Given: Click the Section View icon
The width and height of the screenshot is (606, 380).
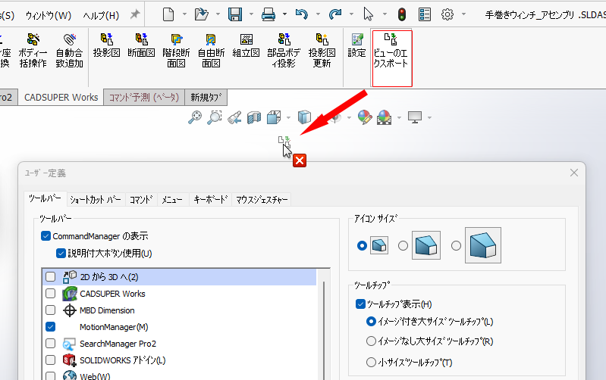Looking at the screenshot, I should point(254,117).
